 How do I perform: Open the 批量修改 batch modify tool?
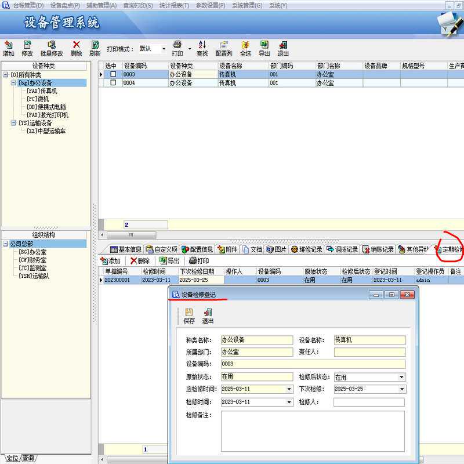tap(52, 49)
